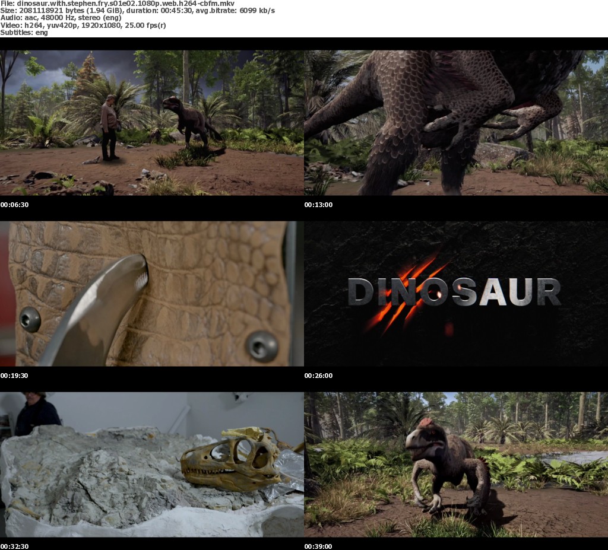This screenshot has width=608, height=550.
Task: Select the Size and duration info line
Action: (x=137, y=11)
